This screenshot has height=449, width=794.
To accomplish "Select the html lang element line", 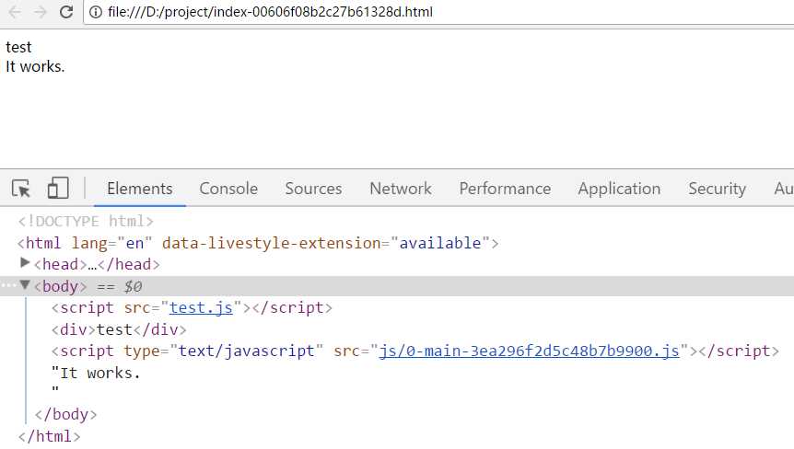I will (258, 243).
